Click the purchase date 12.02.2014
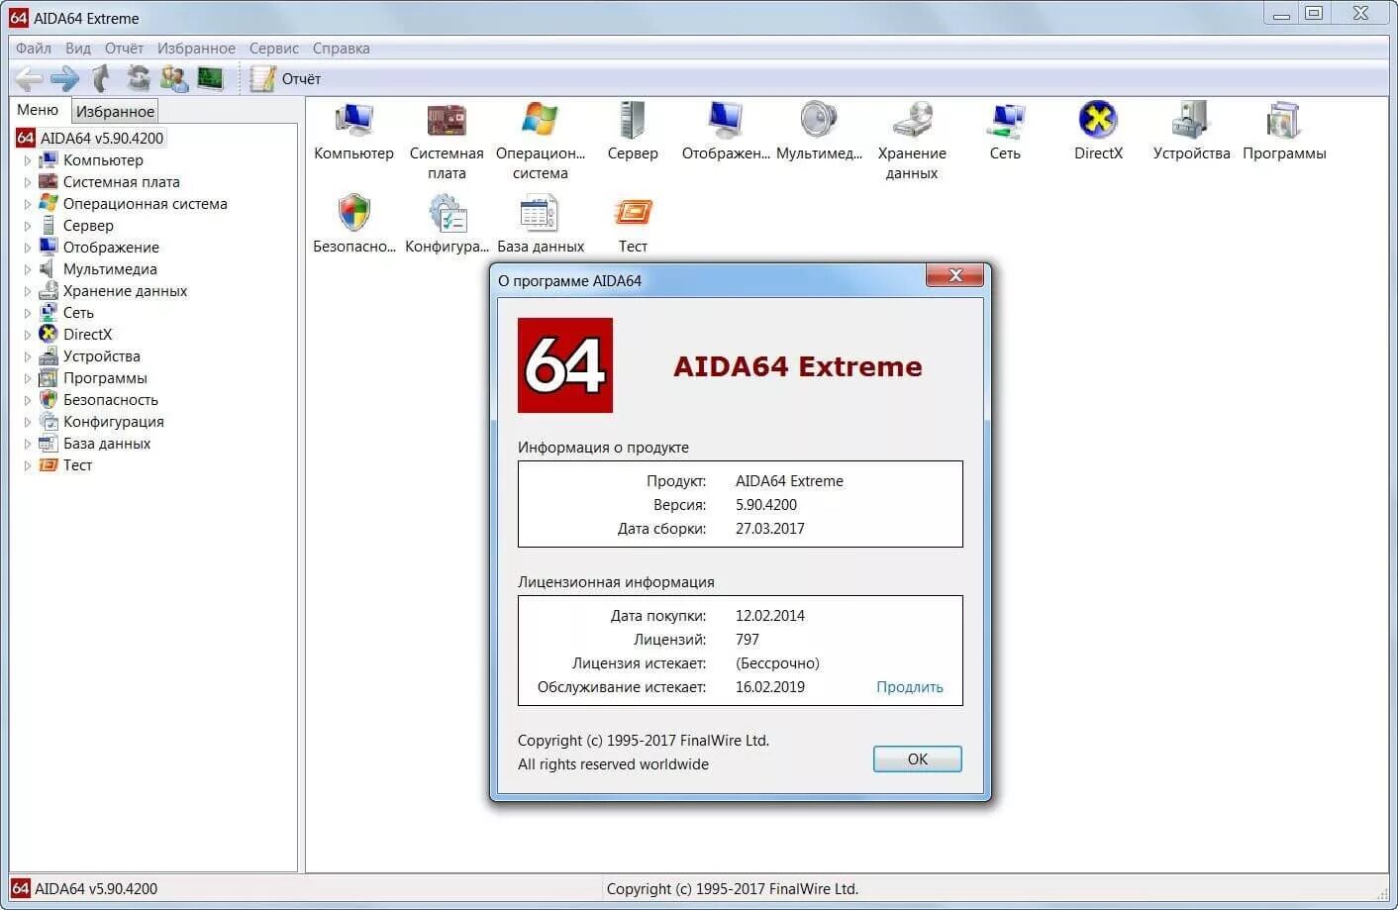Screen dimensions: 1398x910 pyautogui.click(x=770, y=616)
